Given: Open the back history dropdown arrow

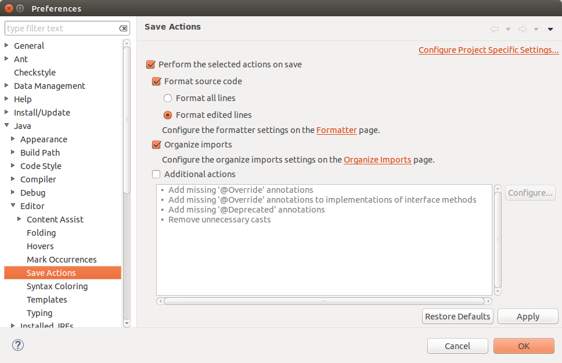Looking at the screenshot, I should click(508, 29).
